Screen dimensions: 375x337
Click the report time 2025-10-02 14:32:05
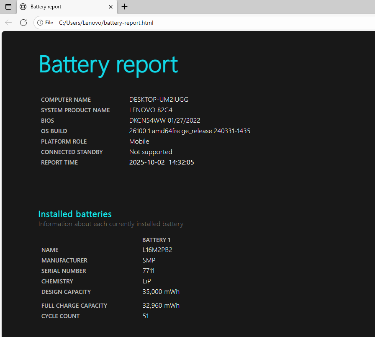162,162
